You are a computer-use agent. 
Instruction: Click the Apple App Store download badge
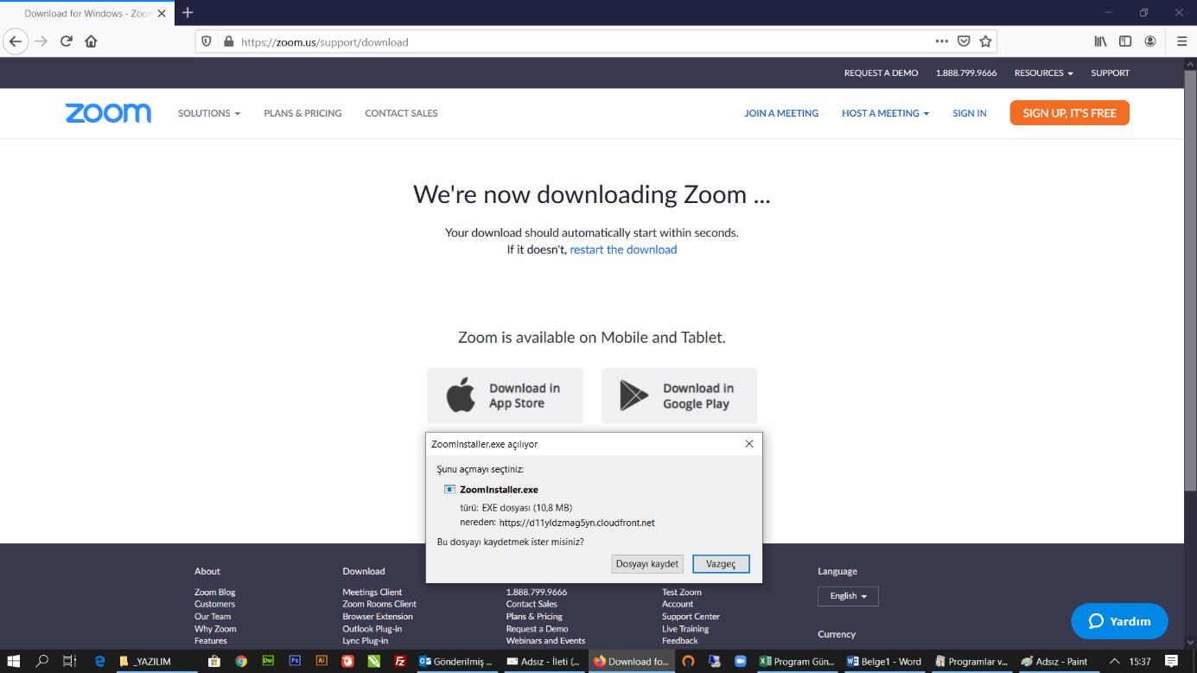coord(505,396)
